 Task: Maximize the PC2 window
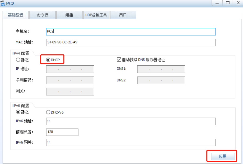(x=228, y=3)
